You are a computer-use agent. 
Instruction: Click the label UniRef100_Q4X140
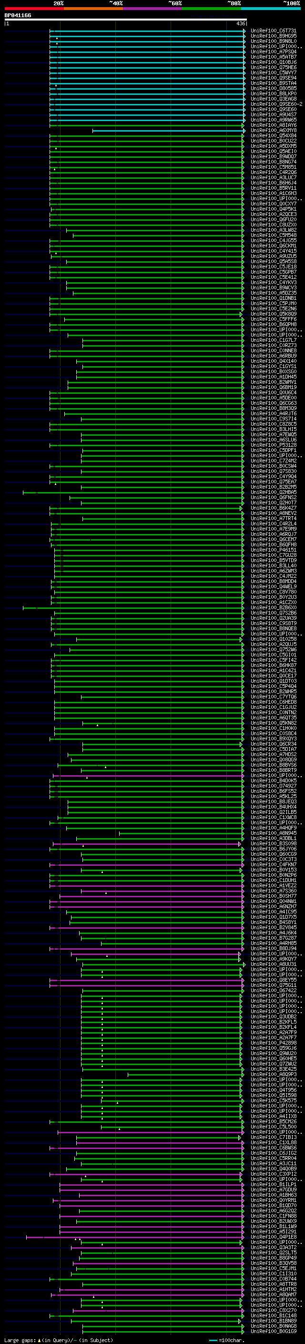pos(273,361)
